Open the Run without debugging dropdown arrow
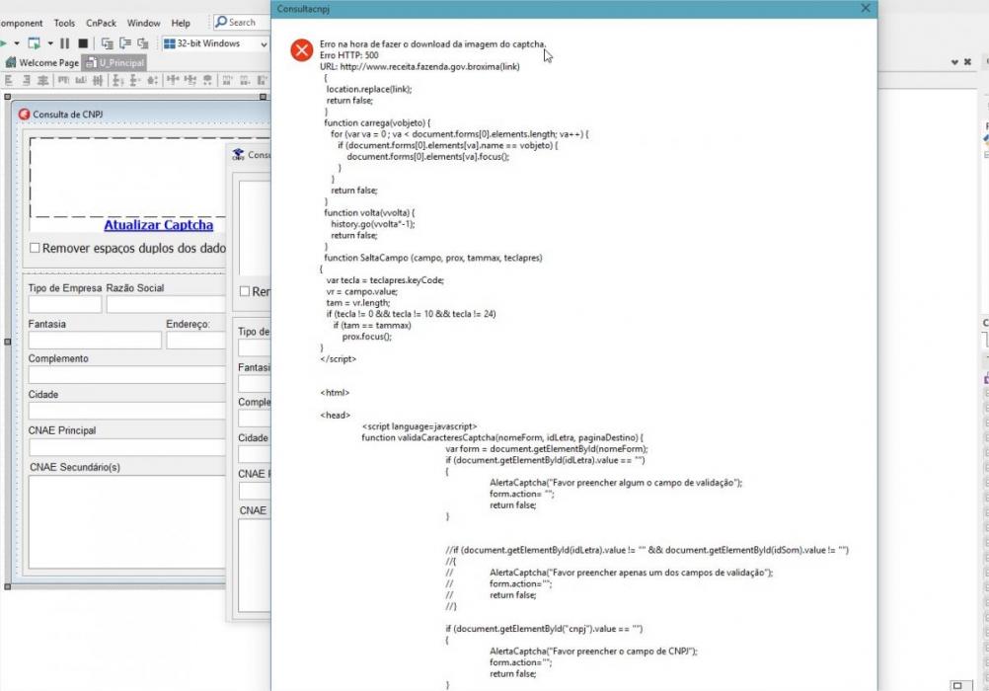 point(49,43)
